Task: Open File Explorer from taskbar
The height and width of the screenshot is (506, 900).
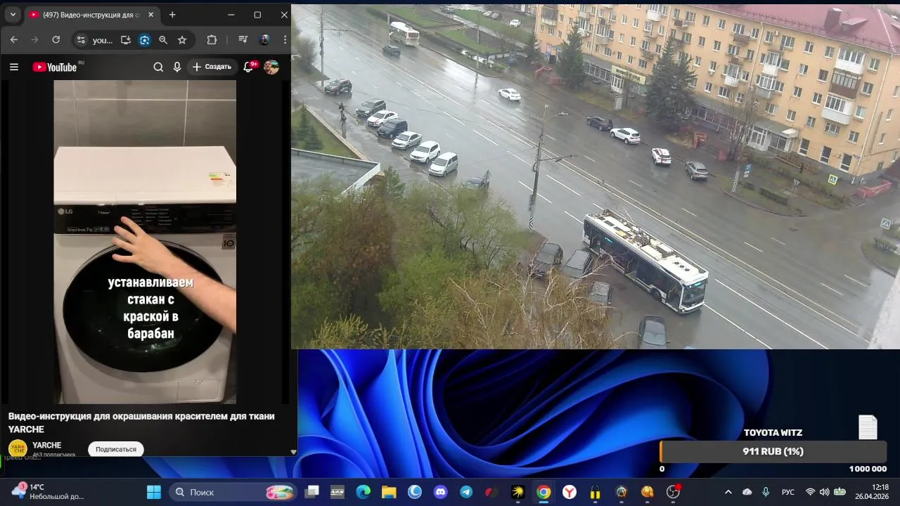Action: coord(389,492)
